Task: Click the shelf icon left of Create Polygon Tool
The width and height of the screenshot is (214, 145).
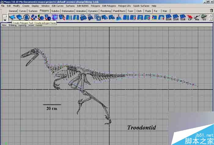Action: click(x=19, y=17)
